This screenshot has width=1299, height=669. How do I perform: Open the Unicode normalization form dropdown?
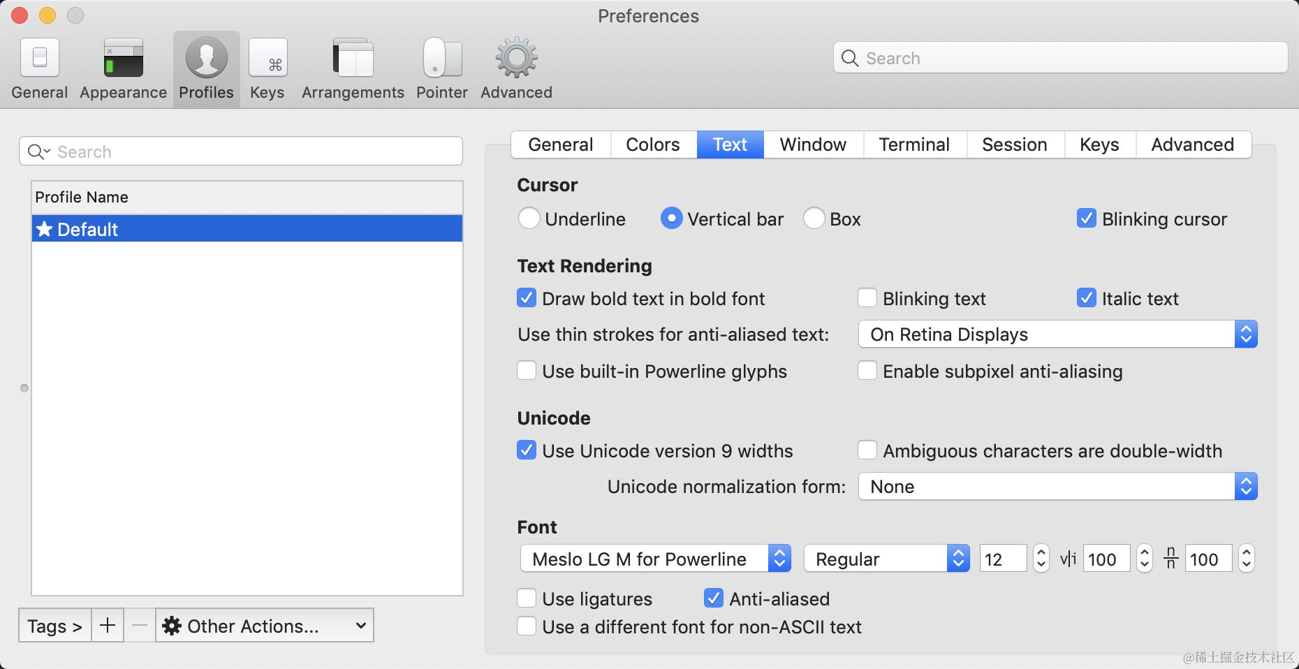(1247, 487)
